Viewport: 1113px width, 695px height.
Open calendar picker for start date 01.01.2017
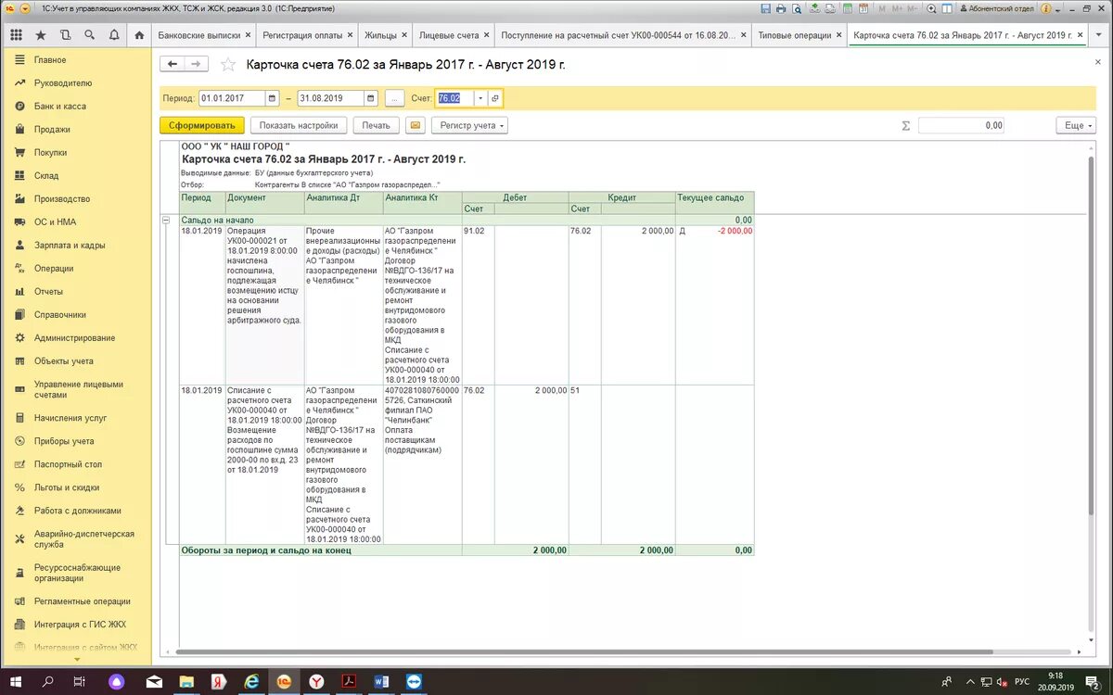[272, 98]
